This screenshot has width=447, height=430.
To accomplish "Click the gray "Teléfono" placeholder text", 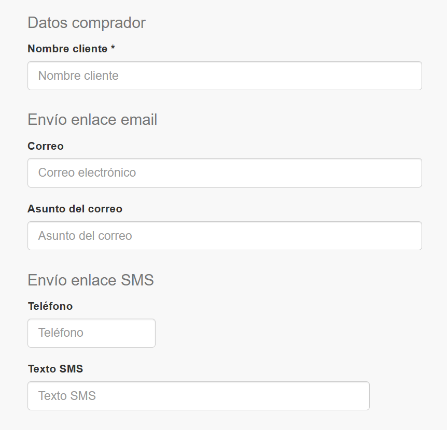I will [61, 333].
